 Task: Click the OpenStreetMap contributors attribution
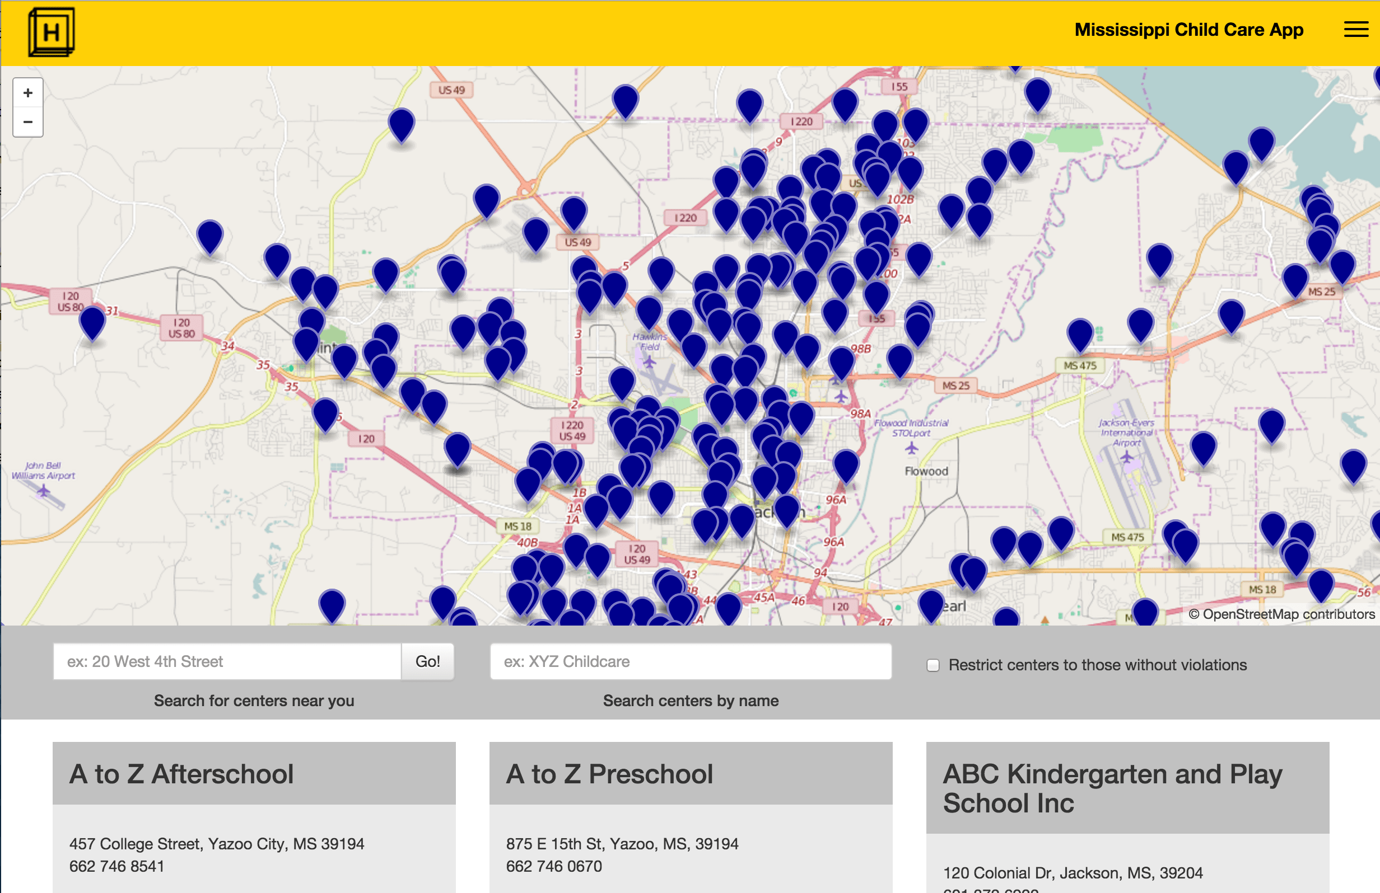[1281, 614]
